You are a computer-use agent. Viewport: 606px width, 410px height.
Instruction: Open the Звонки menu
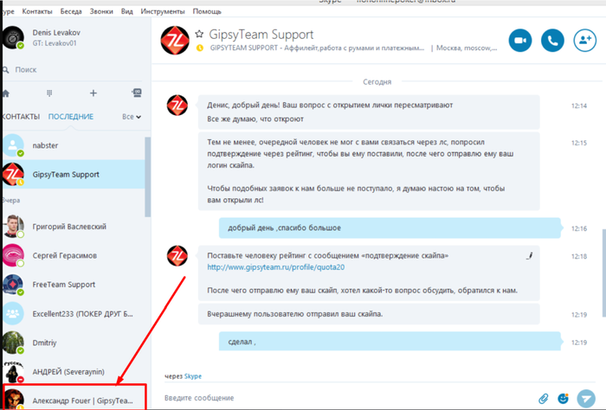[x=101, y=11]
